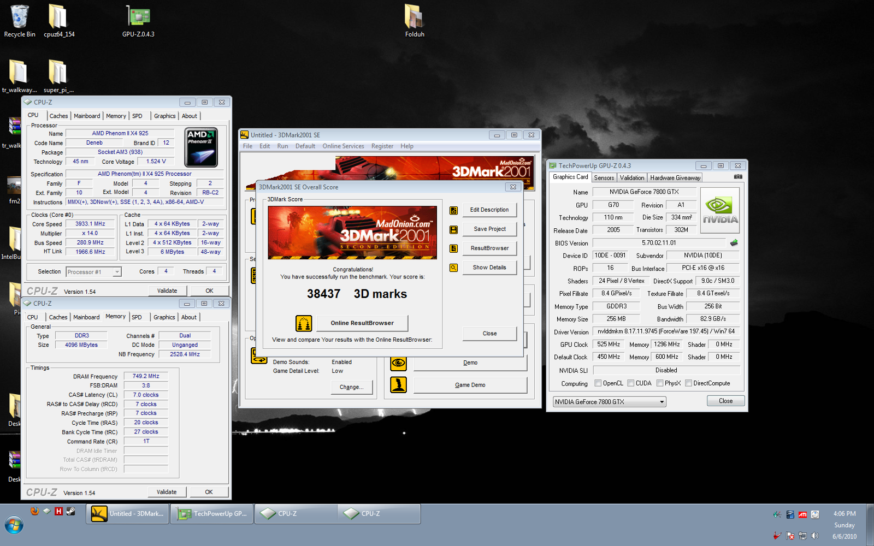The height and width of the screenshot is (546, 874).
Task: Open the Caches tab in top CPU-Z
Action: pyautogui.click(x=58, y=116)
